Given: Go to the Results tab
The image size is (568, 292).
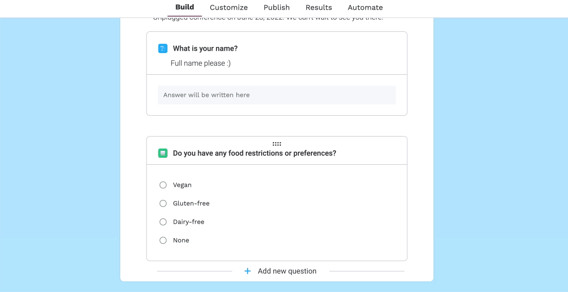Looking at the screenshot, I should [319, 7].
